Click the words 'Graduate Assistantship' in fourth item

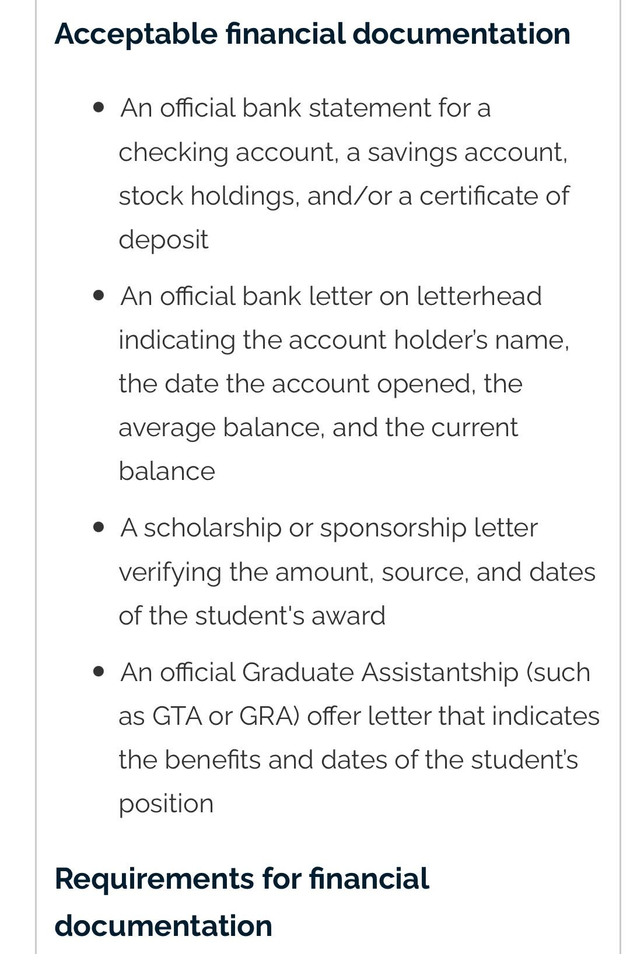[380, 672]
